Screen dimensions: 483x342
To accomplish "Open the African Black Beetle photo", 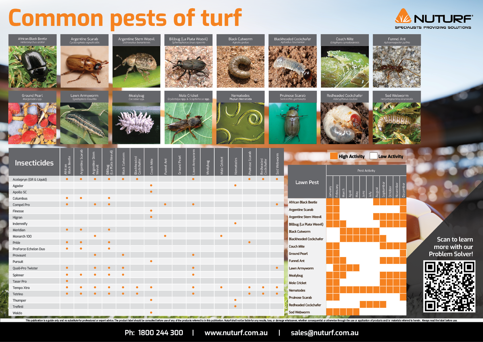I will pos(32,67).
